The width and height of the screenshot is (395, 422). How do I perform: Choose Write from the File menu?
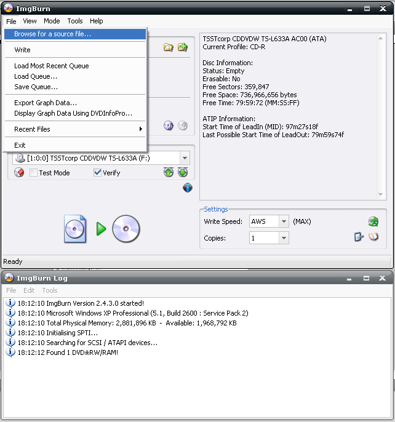pyautogui.click(x=75, y=50)
